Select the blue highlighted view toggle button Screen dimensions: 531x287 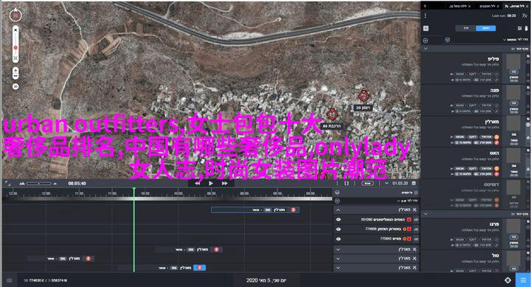point(485,28)
